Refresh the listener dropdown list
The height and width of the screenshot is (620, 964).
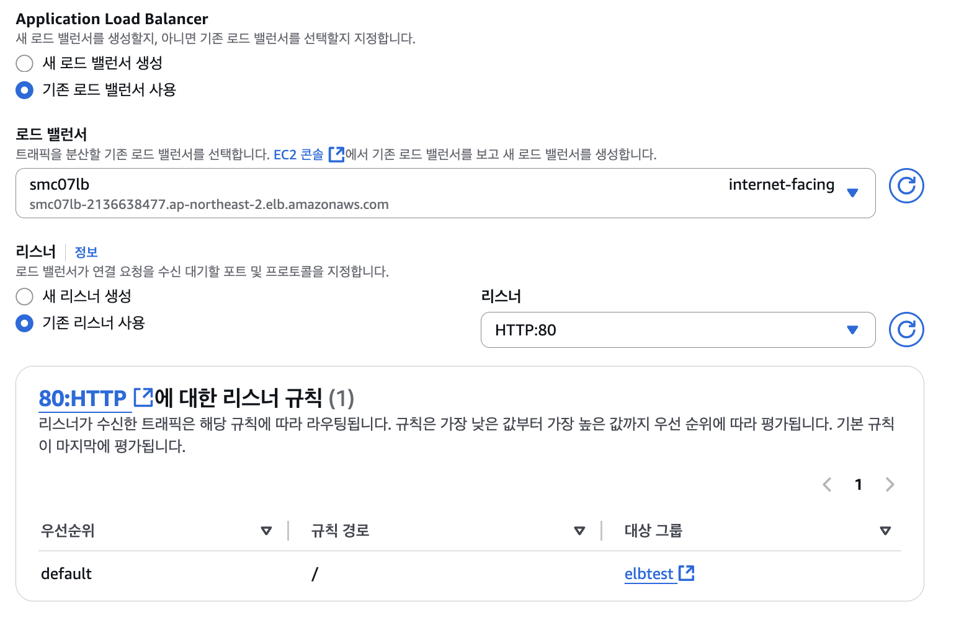pyautogui.click(x=906, y=330)
